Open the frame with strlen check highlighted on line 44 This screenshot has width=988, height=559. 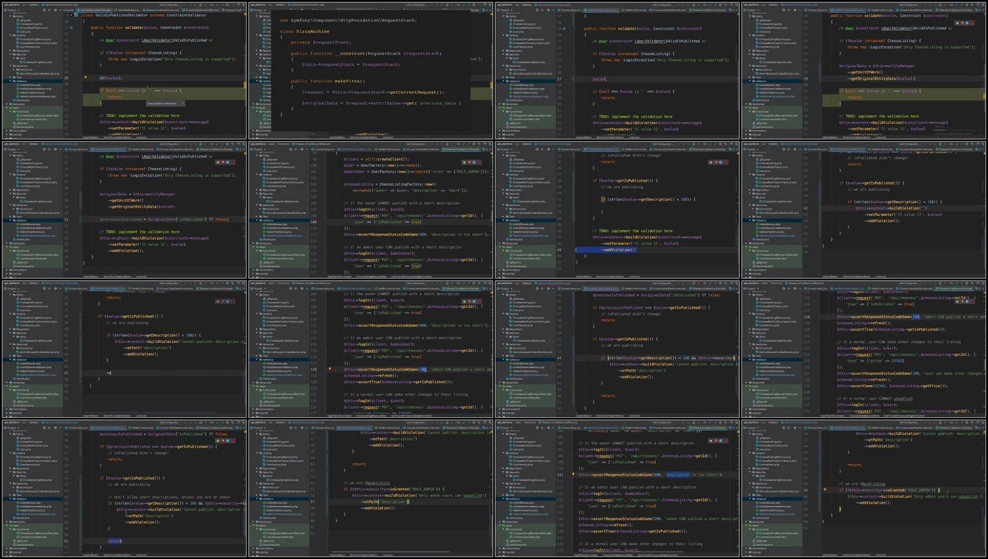click(617, 349)
